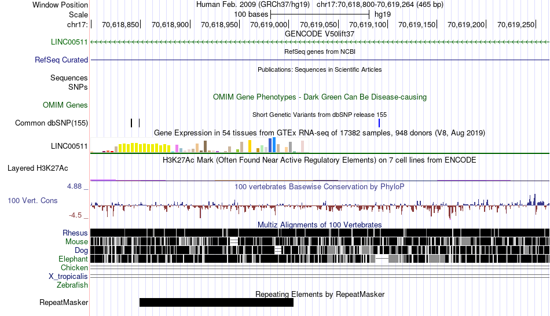The height and width of the screenshot is (316, 550).
Task: Click the 70,619,250 ruler position
Action: point(516,24)
